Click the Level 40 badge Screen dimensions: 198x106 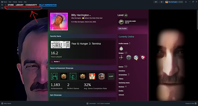click(126, 15)
